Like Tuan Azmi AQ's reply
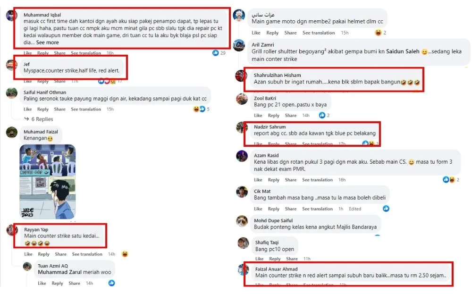 click(42, 283)
